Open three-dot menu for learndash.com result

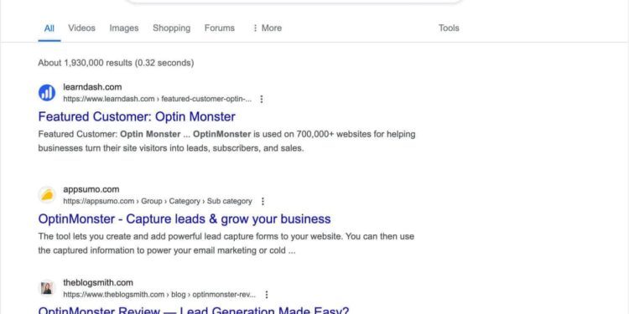(262, 99)
